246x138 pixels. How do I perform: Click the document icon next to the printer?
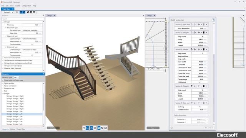point(31,12)
